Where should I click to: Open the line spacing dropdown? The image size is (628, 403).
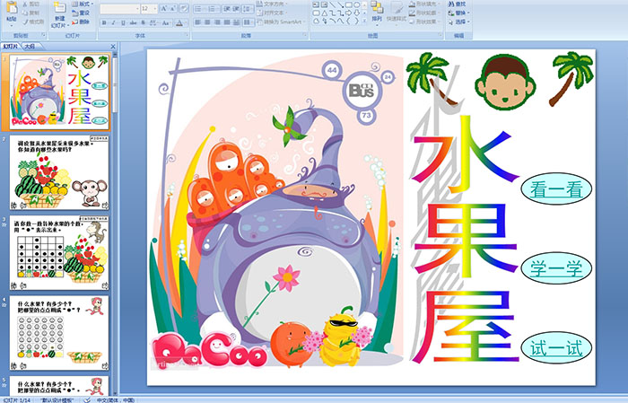[x=249, y=8]
